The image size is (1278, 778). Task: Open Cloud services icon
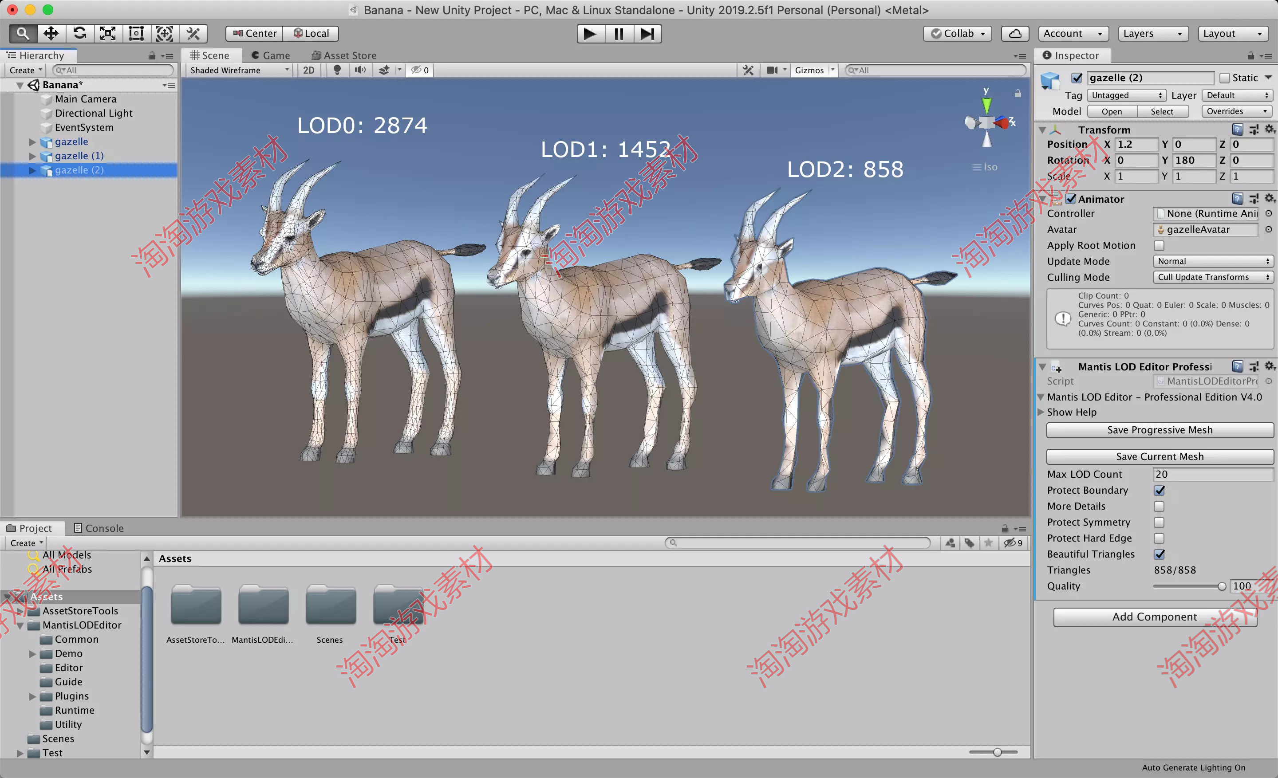1015,34
